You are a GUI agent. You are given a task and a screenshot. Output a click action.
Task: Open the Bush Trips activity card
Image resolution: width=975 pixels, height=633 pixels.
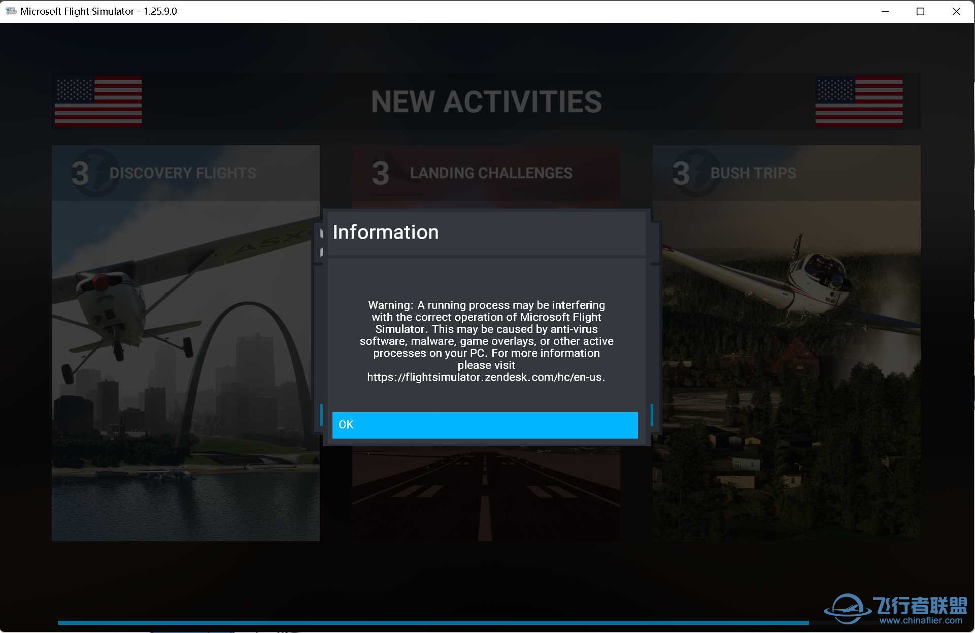pyautogui.click(x=787, y=343)
